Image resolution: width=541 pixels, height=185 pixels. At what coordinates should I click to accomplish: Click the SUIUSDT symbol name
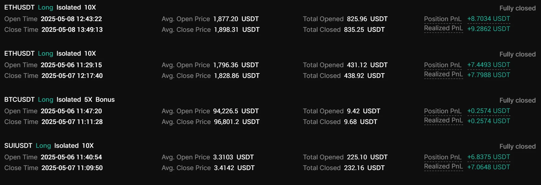18,146
